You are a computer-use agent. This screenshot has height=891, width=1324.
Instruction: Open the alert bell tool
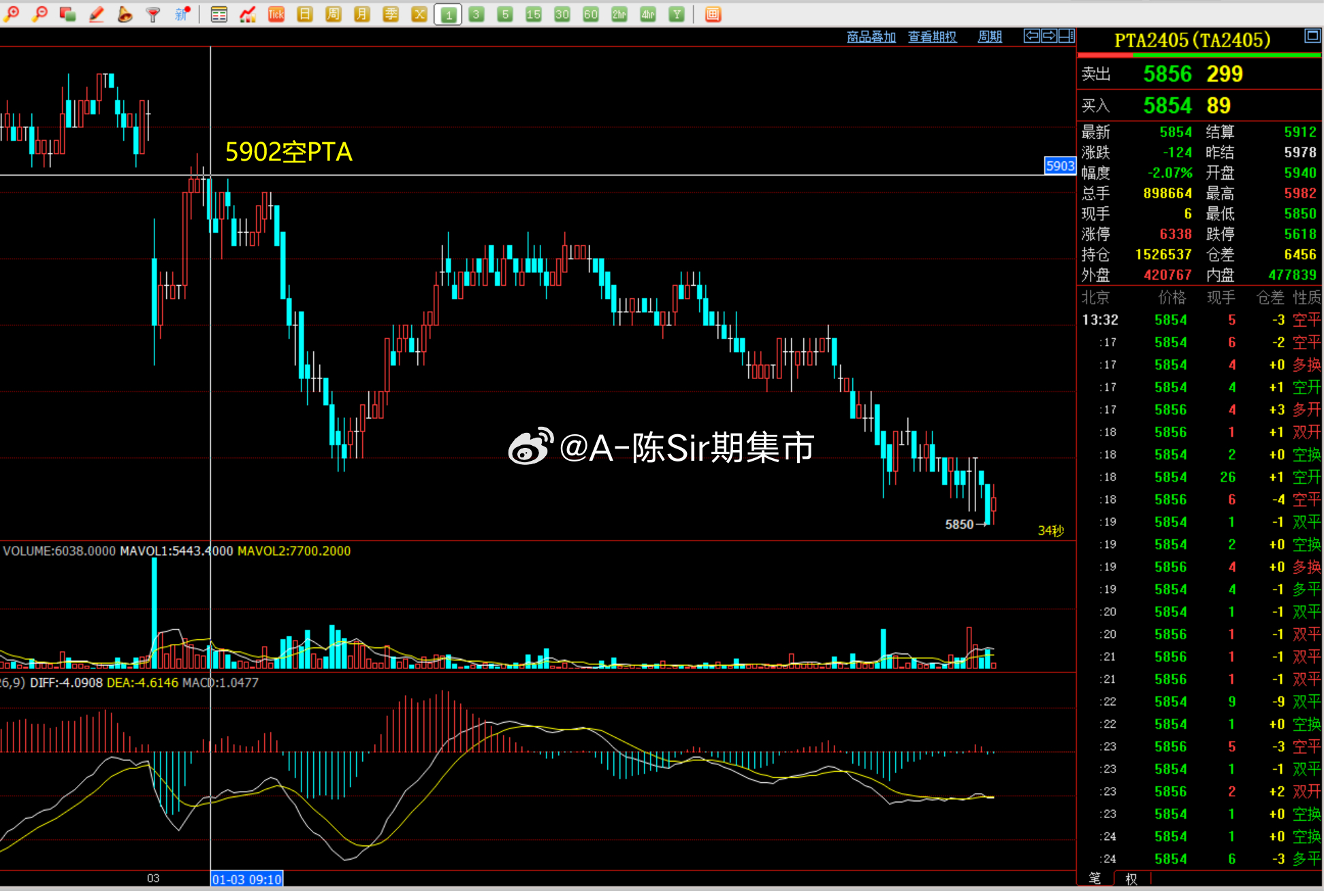click(x=125, y=14)
